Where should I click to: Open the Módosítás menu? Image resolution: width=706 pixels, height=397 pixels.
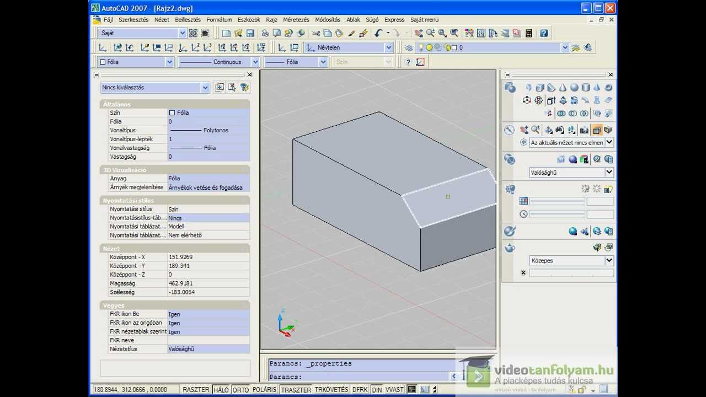(328, 19)
